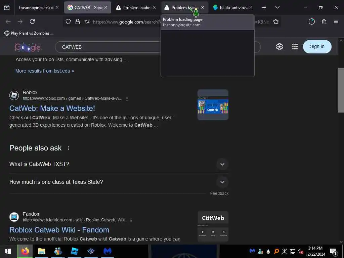Bookmark this page with star icon
The height and width of the screenshot is (258, 344).
tap(276, 21)
